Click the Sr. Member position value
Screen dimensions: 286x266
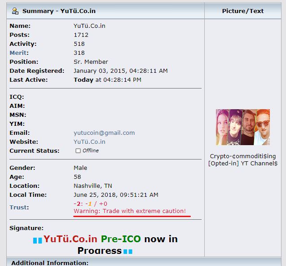point(91,62)
